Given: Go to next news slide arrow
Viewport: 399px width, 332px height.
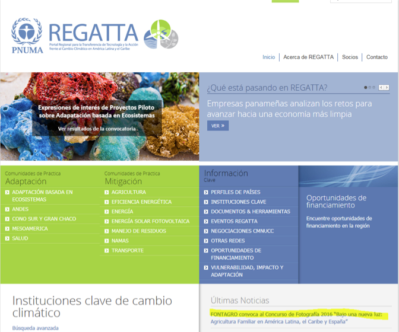Looking at the screenshot, I should coord(387,87).
